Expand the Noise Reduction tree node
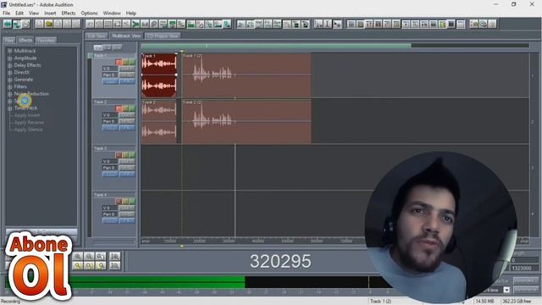The width and height of the screenshot is (542, 305). pos(9,94)
